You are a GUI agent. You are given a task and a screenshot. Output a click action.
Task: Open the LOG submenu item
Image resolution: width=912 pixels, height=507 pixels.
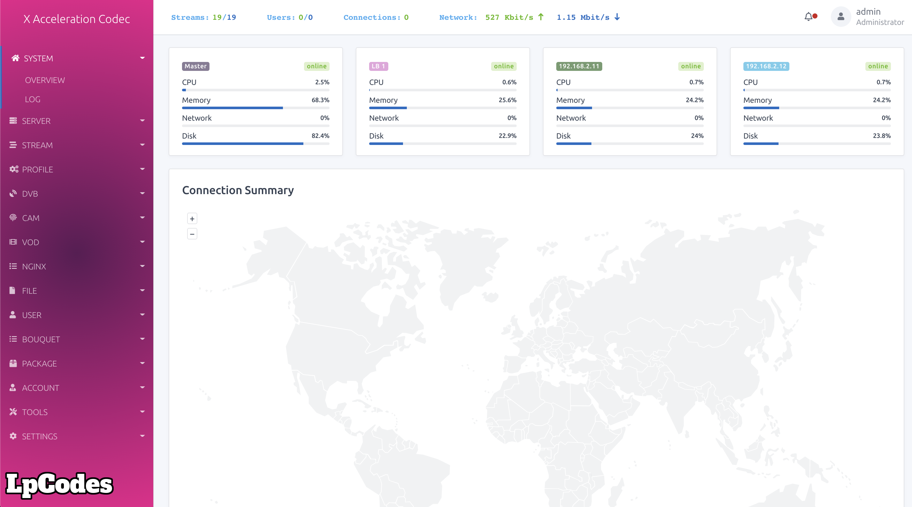[x=33, y=100]
